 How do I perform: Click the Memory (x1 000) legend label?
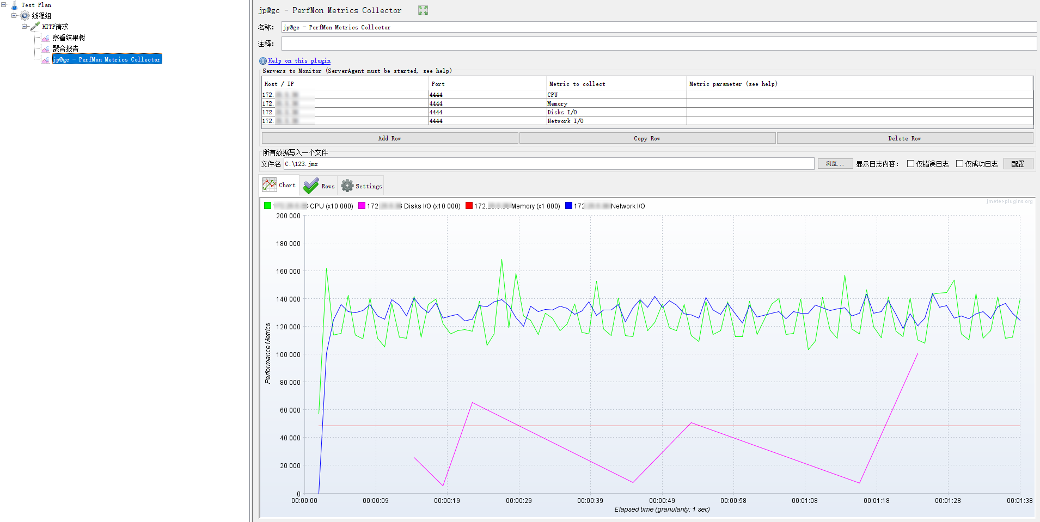536,206
